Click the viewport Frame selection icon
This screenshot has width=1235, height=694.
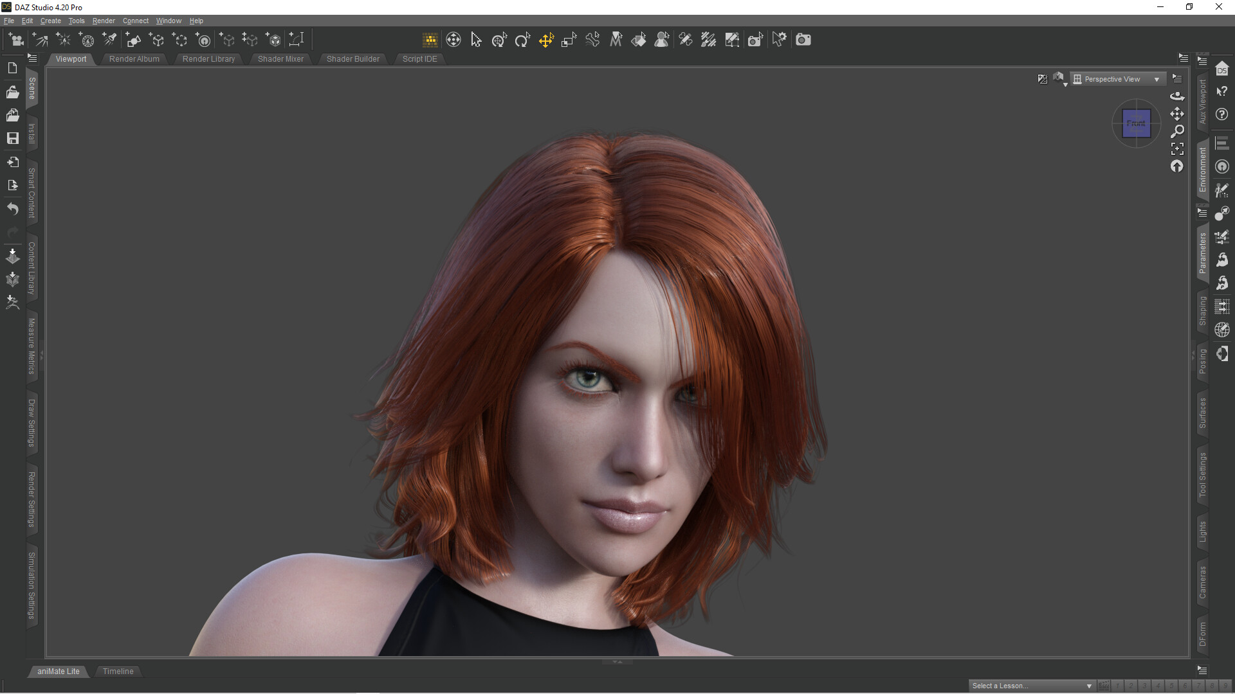coord(1177,149)
